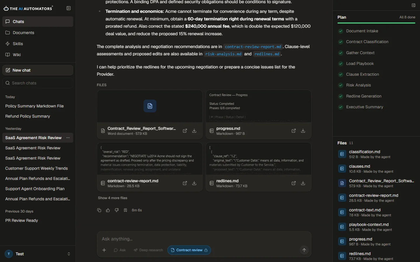Open the risk-analysis.md inline link
420x262 pixels.
(x=223, y=54)
